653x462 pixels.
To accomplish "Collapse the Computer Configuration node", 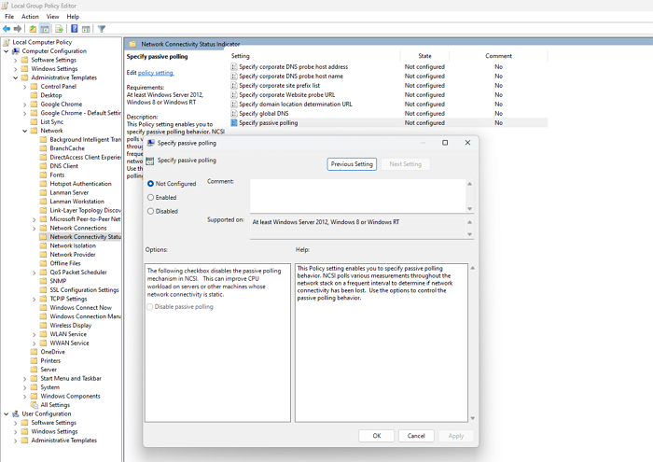I will tap(7, 50).
